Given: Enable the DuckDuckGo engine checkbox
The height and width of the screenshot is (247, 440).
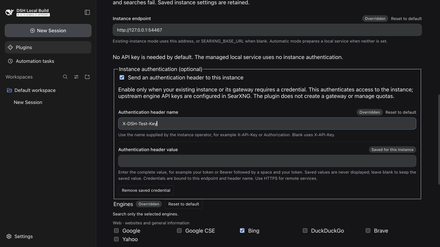Looking at the screenshot, I should click(x=305, y=231).
